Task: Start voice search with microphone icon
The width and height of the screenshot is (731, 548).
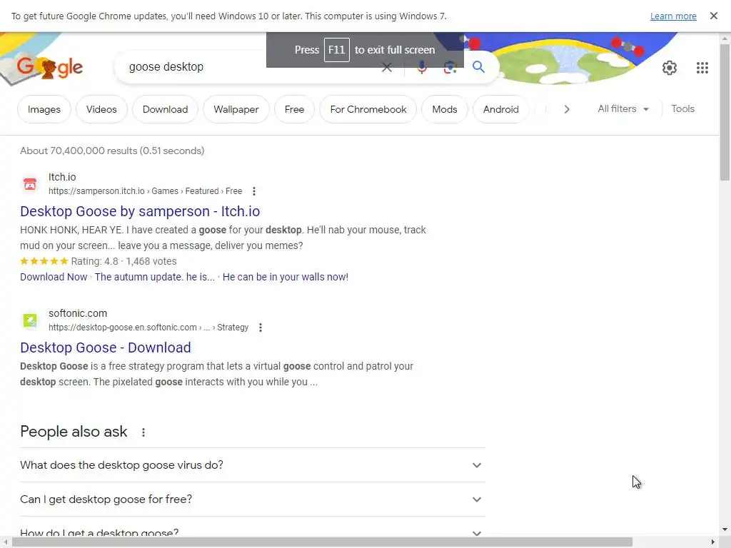Action: point(421,68)
